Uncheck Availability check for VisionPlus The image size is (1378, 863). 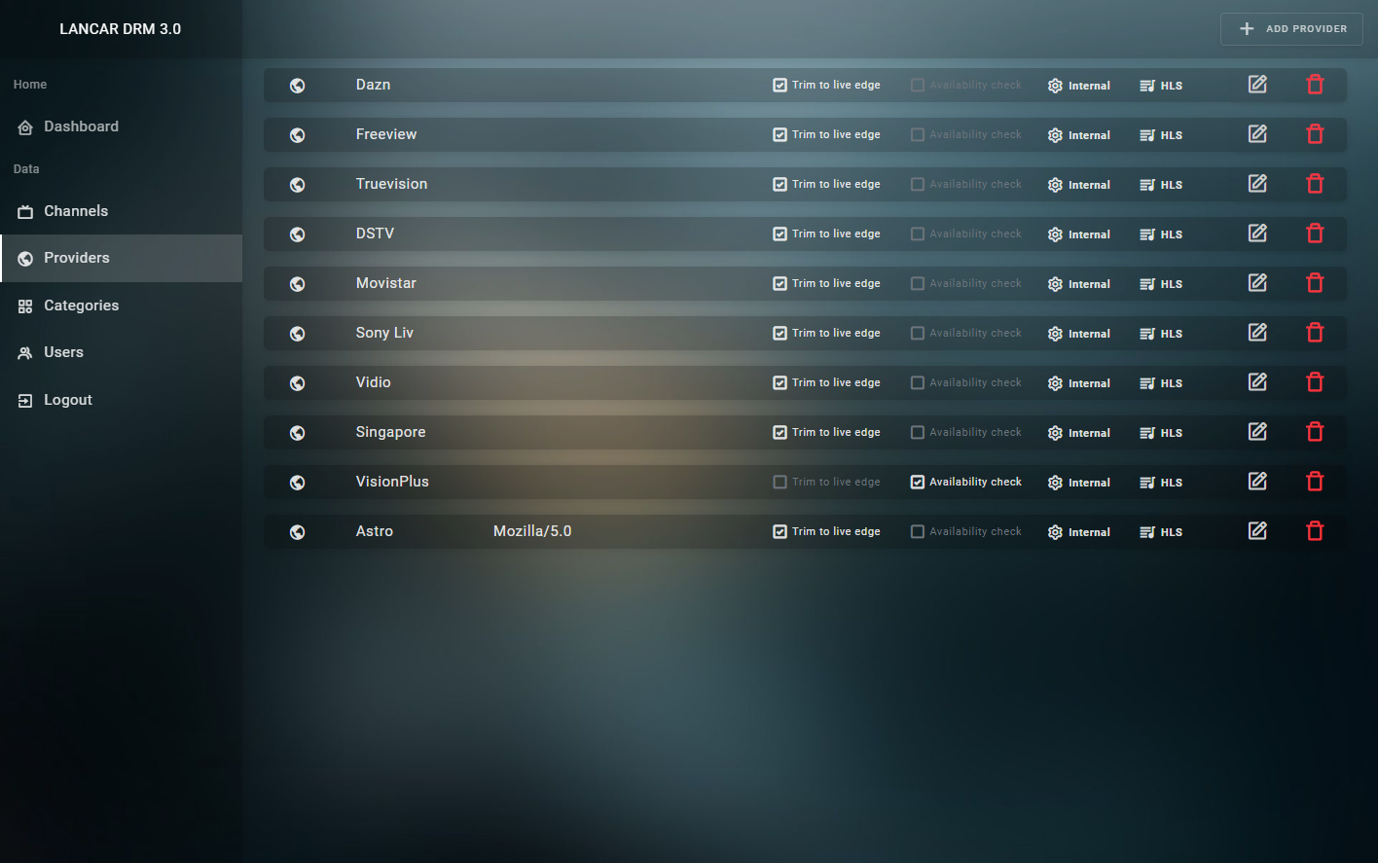click(918, 483)
